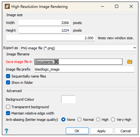140x137 pixels.
Task: Open the blue question mark help
Action: 6,131
